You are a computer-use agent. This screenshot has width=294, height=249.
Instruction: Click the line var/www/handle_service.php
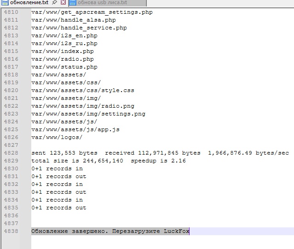79,28
